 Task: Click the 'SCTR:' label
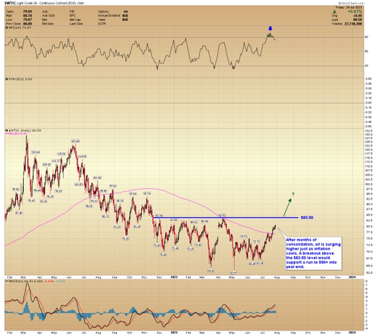[101, 24]
